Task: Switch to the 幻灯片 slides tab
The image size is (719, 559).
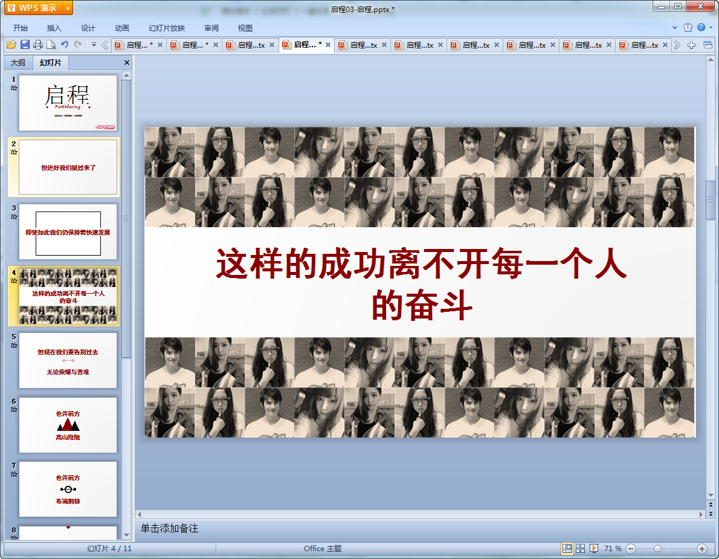Action: coord(50,62)
